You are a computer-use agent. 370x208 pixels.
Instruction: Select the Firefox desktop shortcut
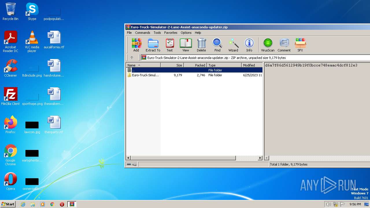pos(10,125)
